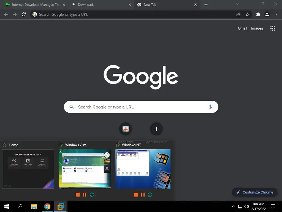Pause the Windows NT virtual machine

pos(143,195)
